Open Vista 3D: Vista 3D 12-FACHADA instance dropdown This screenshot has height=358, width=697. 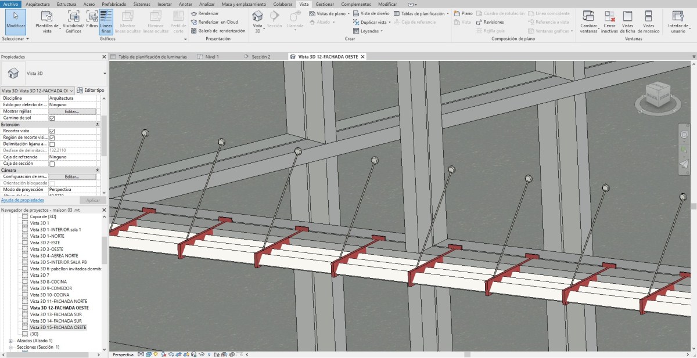[72, 91]
